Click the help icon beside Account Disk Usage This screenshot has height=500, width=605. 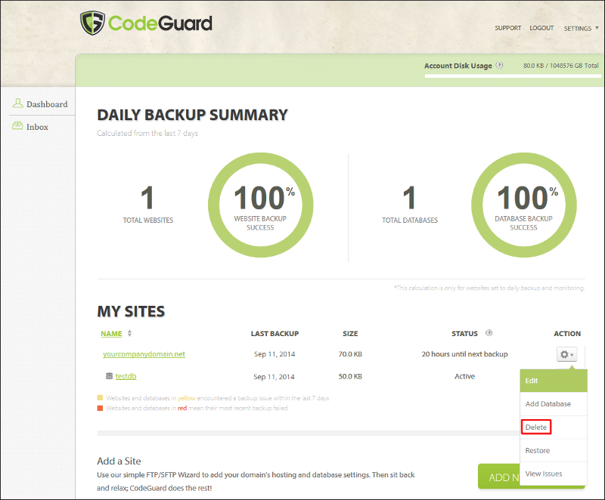click(500, 66)
